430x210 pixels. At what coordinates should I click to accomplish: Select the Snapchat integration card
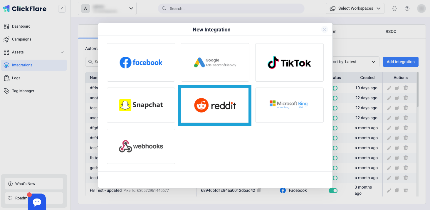pyautogui.click(x=141, y=105)
